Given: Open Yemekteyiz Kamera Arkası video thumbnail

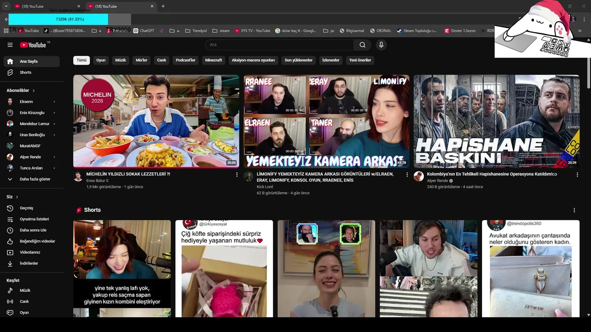Looking at the screenshot, I should pyautogui.click(x=326, y=121).
